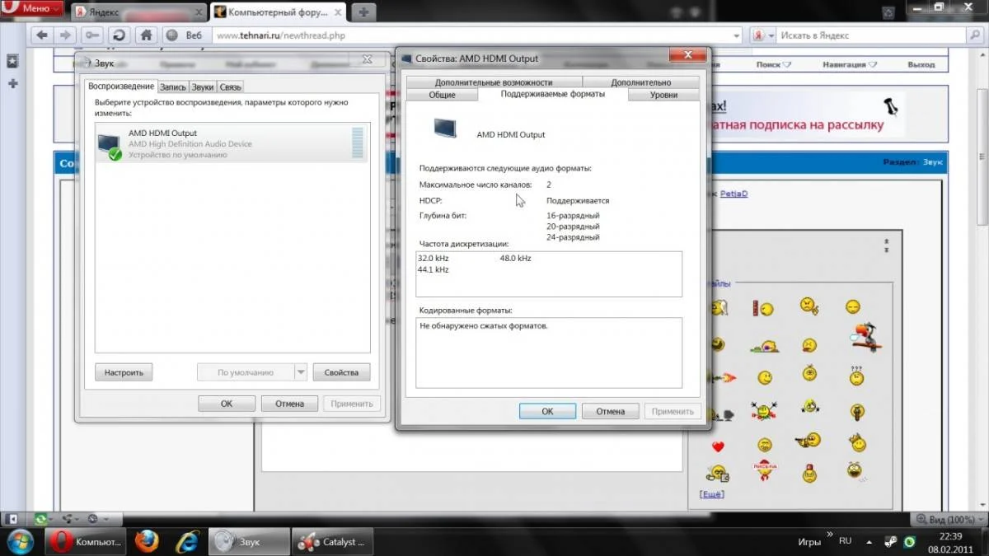989x556 pixels.
Task: Click Настроить in the Звук window
Action: [x=124, y=372]
